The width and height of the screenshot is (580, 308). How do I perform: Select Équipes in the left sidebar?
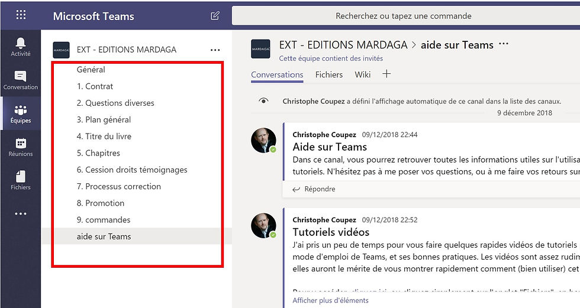(x=21, y=114)
